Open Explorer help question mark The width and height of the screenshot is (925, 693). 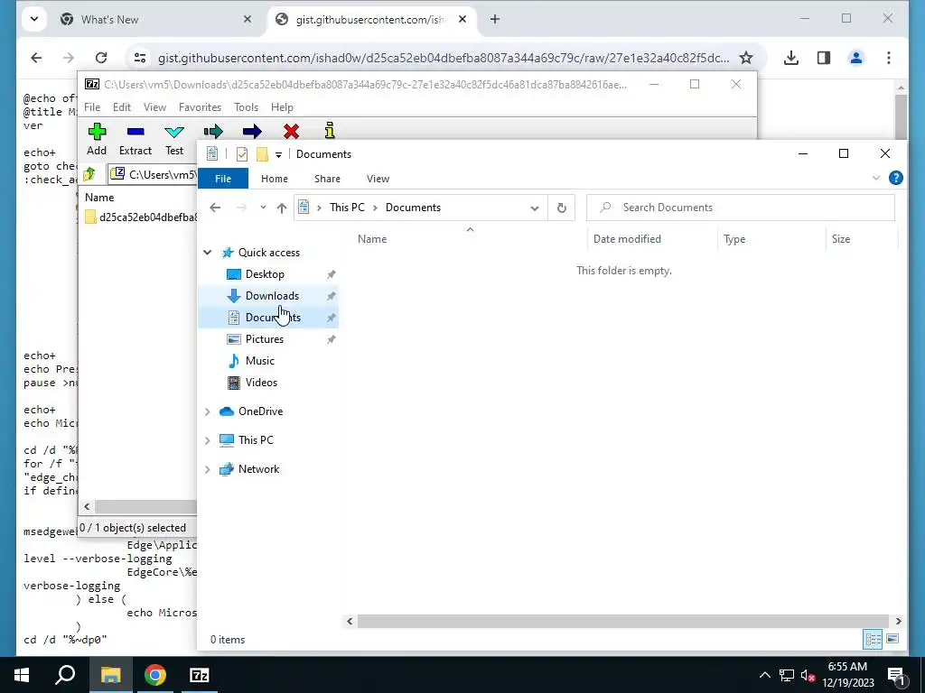coord(895,178)
